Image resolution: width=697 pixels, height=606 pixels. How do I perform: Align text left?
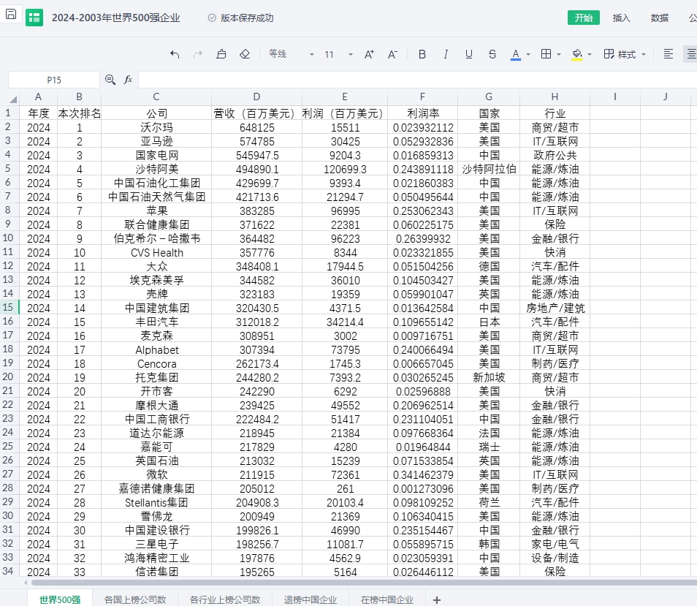668,54
